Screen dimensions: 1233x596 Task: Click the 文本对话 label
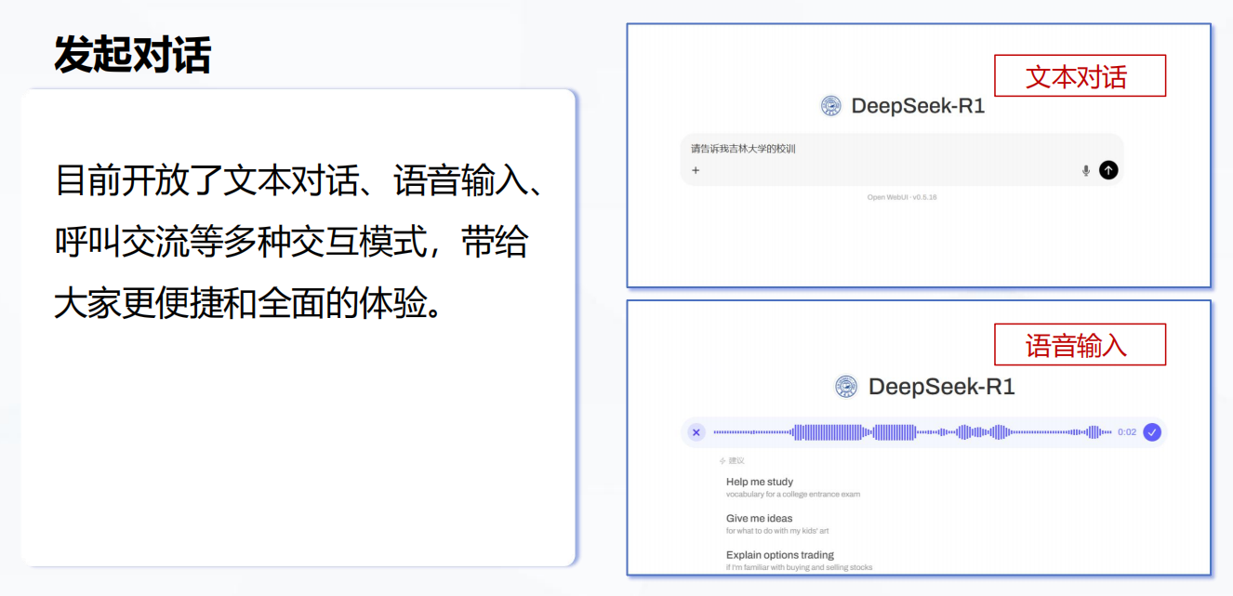click(1080, 75)
